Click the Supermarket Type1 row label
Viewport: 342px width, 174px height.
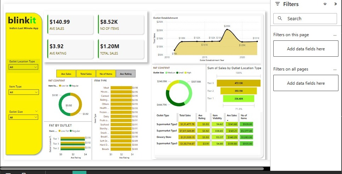pyautogui.click(x=167, y=130)
